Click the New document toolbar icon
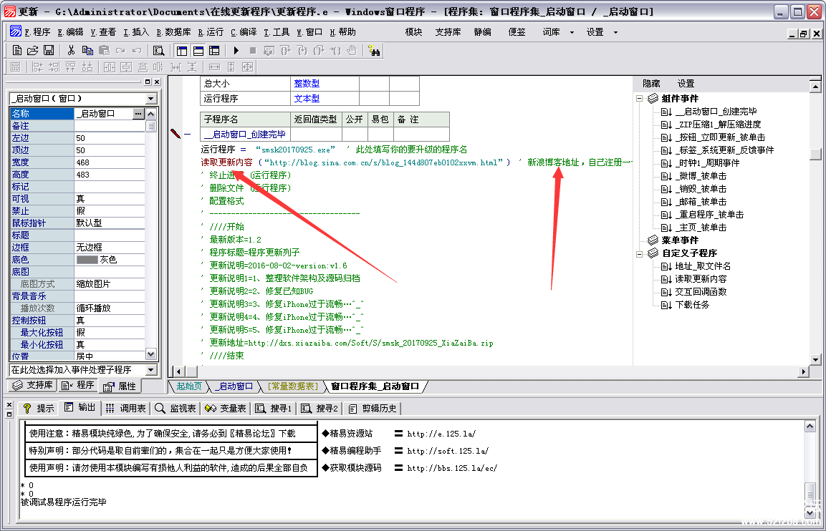826x531 pixels. [x=17, y=50]
